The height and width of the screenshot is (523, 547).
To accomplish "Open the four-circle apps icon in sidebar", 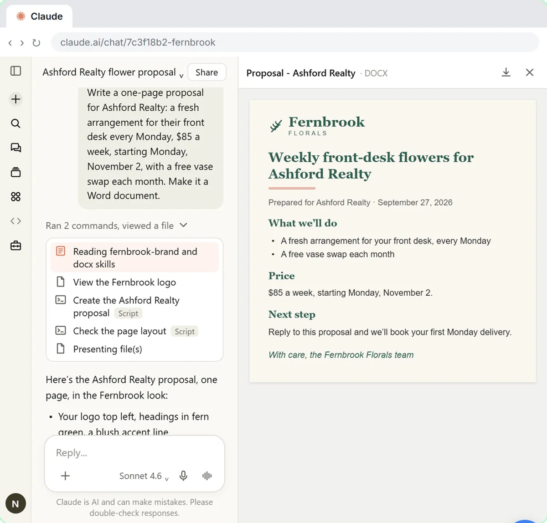I will (x=15, y=196).
